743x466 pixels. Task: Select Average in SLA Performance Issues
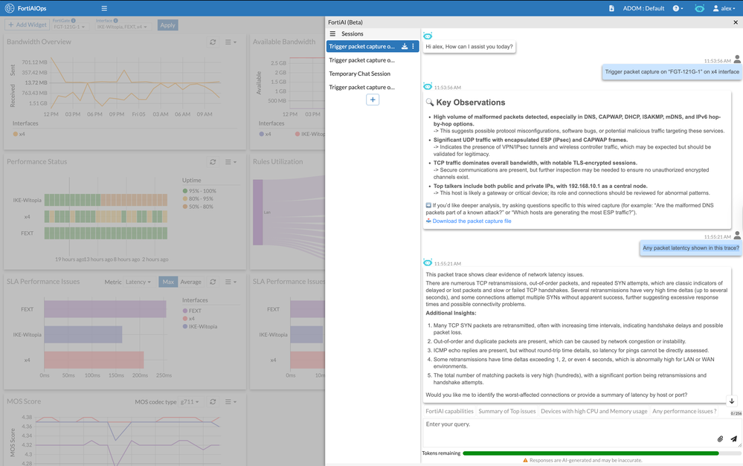191,282
